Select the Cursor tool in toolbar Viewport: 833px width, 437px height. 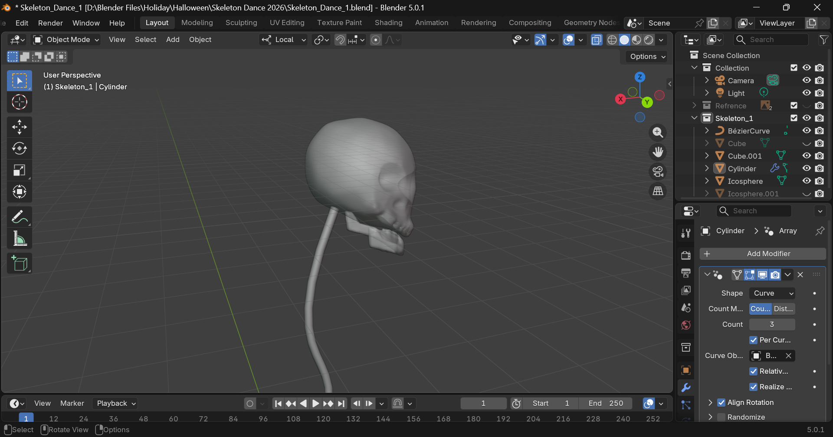click(20, 102)
